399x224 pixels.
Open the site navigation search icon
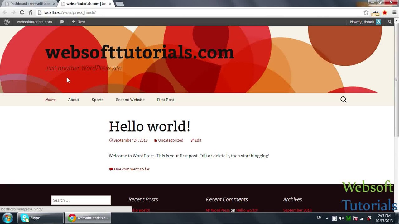click(x=344, y=100)
